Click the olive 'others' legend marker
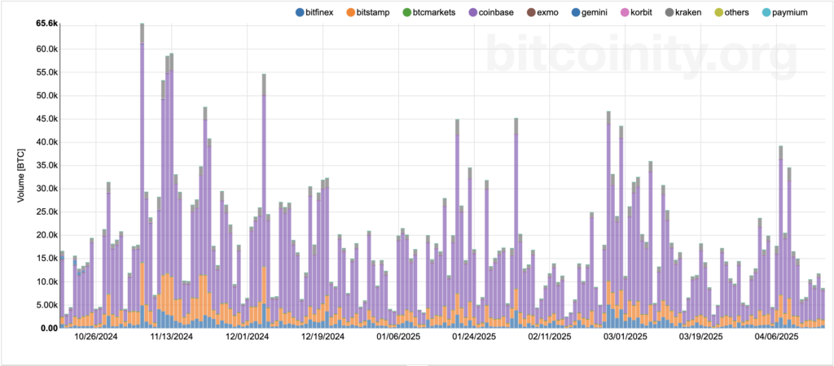Viewport: 834px width, 366px height. point(718,12)
